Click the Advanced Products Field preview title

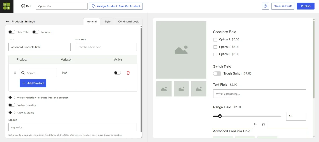click(231, 131)
